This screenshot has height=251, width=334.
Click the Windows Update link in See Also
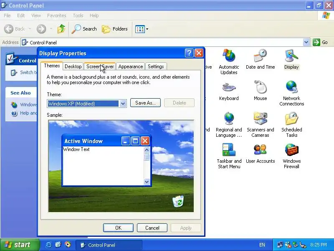coord(24,105)
